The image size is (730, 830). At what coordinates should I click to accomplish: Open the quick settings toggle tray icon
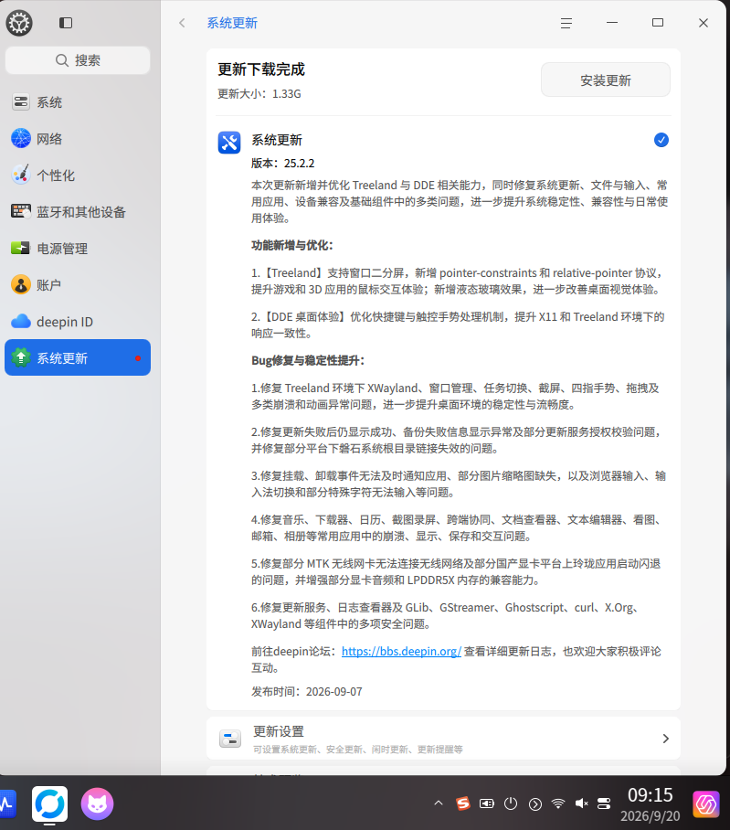(604, 803)
